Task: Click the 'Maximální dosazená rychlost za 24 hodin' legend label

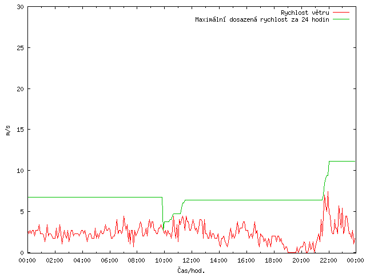Action: 262,20
